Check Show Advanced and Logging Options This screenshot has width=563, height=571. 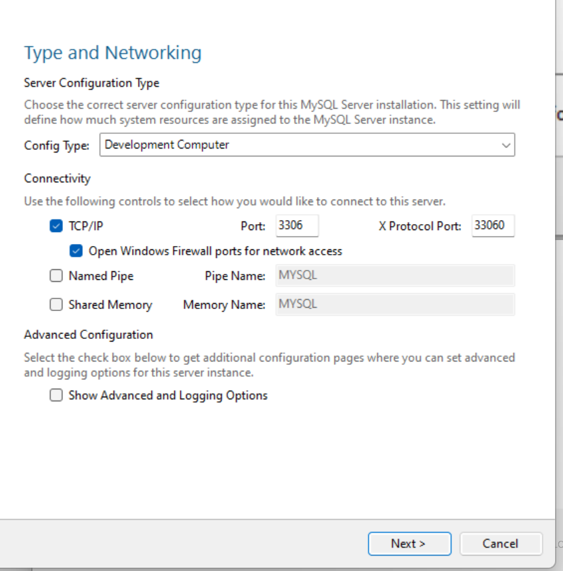tap(56, 395)
